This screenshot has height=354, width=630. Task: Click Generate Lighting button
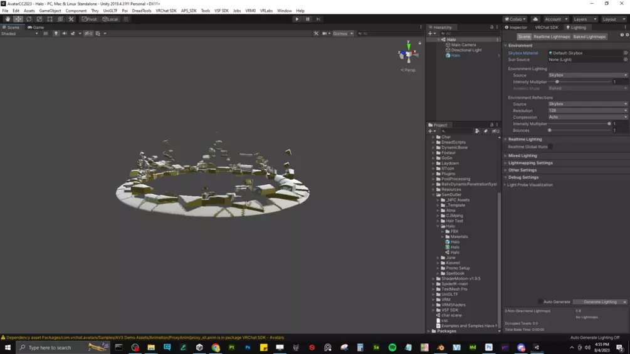coord(597,302)
